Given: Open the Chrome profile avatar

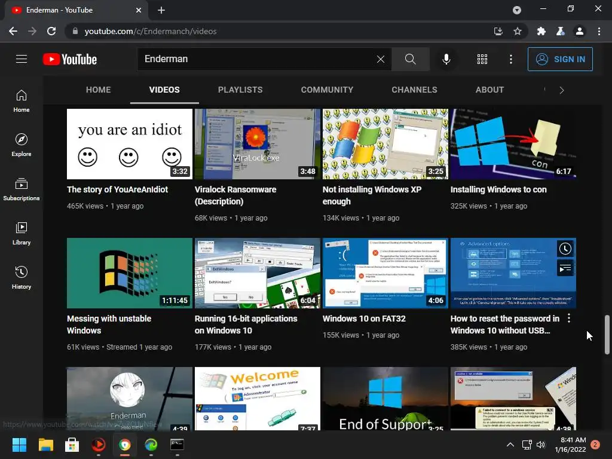Looking at the screenshot, I should [x=580, y=31].
